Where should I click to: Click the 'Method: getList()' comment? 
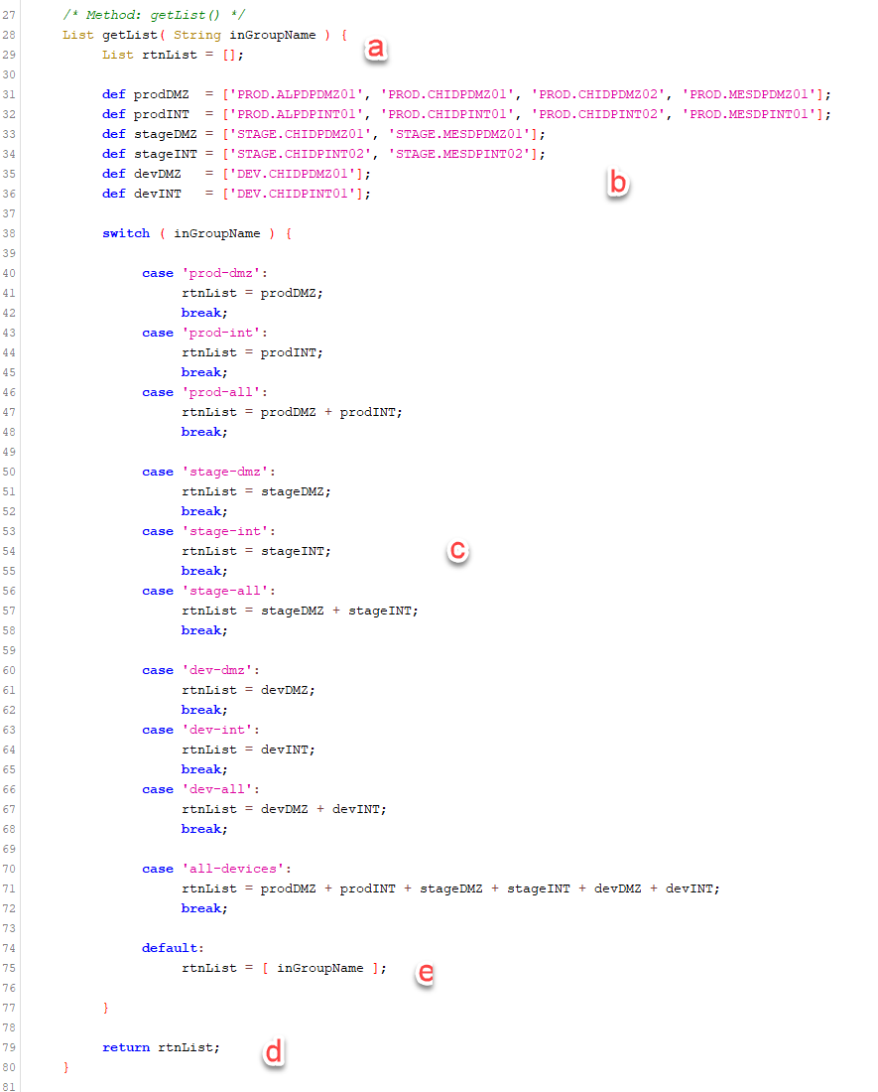(x=154, y=15)
